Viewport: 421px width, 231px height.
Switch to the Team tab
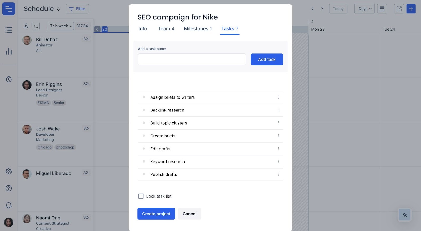166,29
